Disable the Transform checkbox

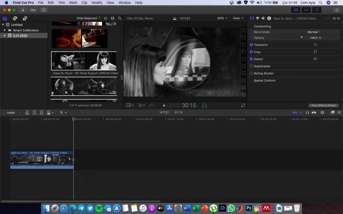point(251,45)
